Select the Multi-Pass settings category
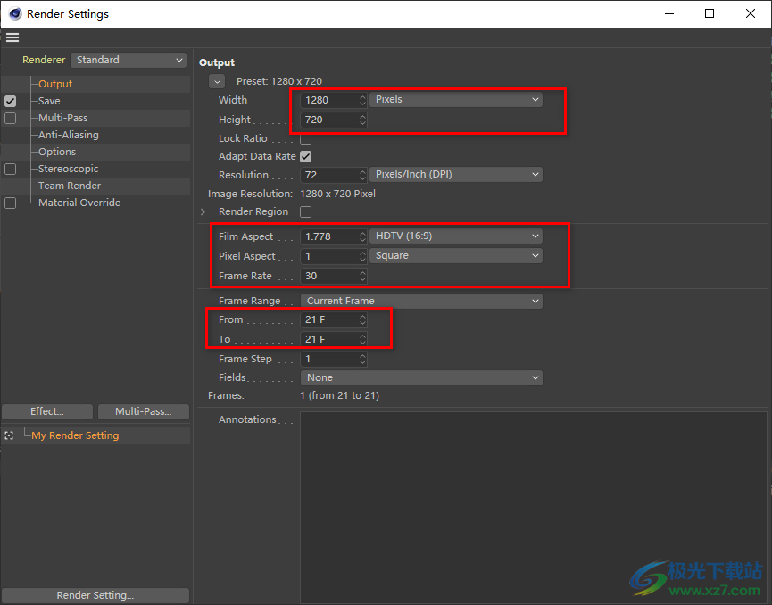Screen dimensions: 772x605 (63, 118)
